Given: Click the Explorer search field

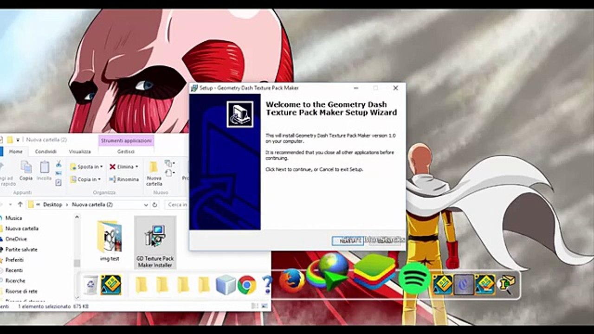Looking at the screenshot, I should [x=176, y=205].
